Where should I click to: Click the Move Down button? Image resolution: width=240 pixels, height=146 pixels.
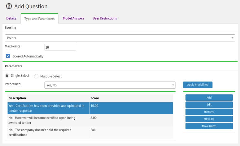(209, 126)
